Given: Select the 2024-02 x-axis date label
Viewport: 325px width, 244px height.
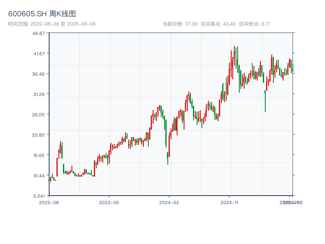Looking at the screenshot, I should pyautogui.click(x=169, y=202).
